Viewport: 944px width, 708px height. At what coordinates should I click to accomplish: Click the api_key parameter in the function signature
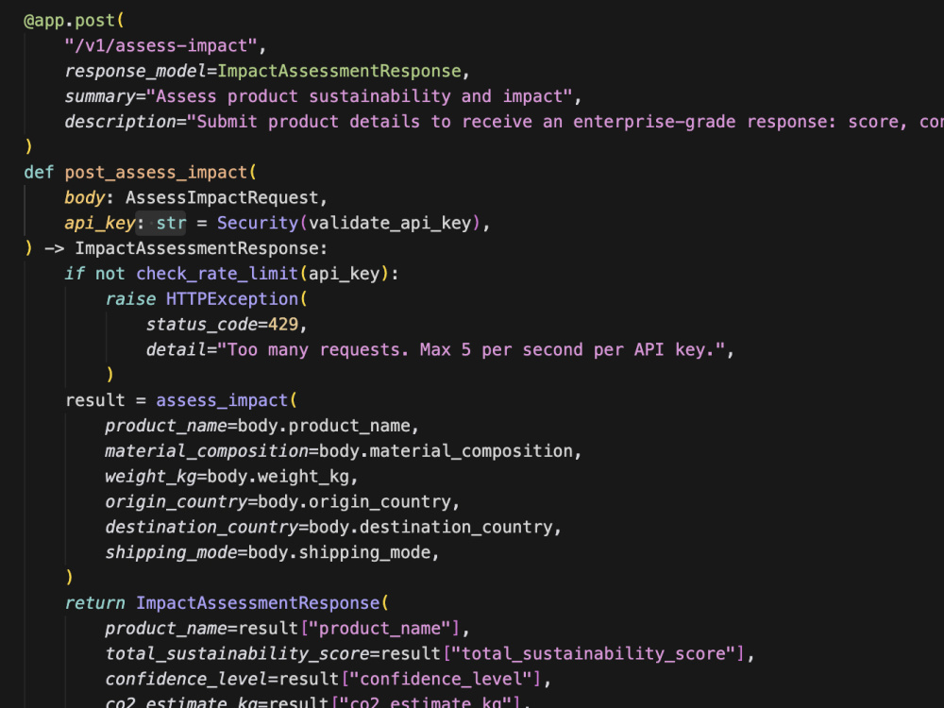point(100,223)
